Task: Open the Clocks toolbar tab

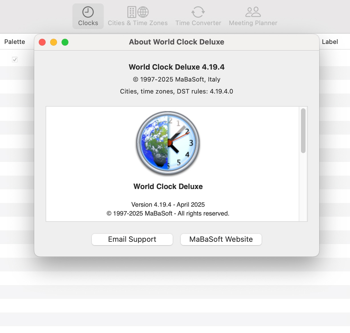Action: click(88, 16)
